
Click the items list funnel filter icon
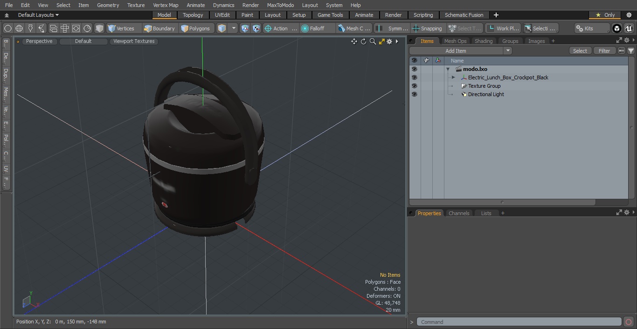tap(630, 51)
